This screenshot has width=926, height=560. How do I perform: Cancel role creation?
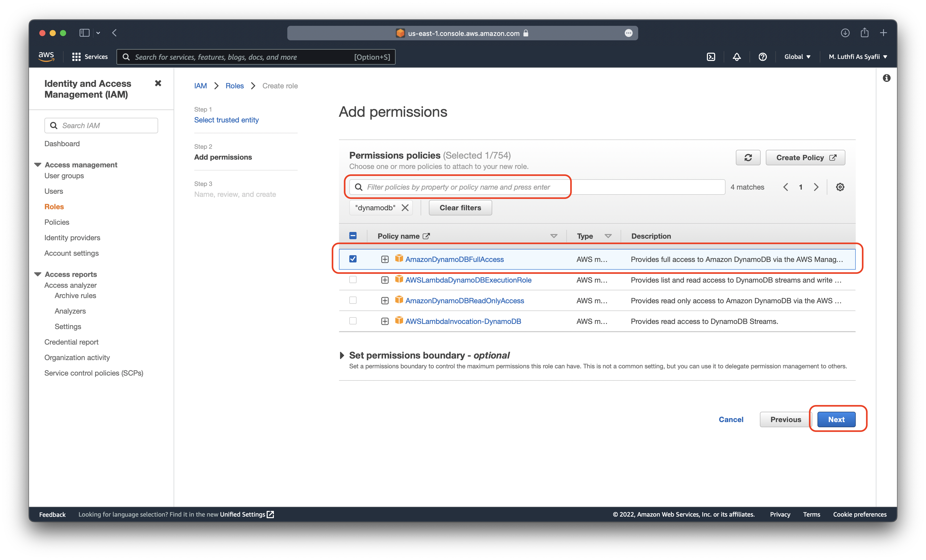click(731, 419)
